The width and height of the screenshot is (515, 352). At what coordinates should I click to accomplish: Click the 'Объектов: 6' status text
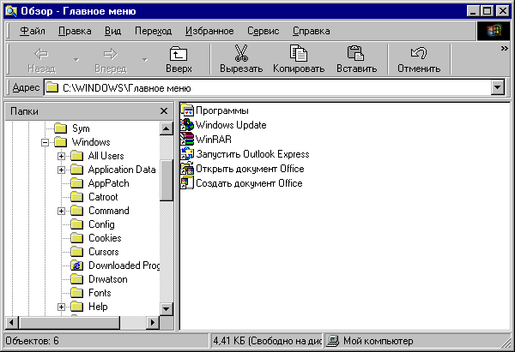click(x=32, y=341)
